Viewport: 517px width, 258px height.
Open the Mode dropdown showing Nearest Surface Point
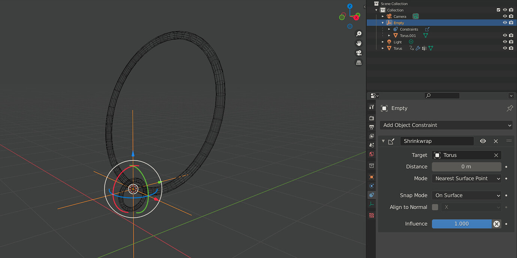[x=466, y=178]
